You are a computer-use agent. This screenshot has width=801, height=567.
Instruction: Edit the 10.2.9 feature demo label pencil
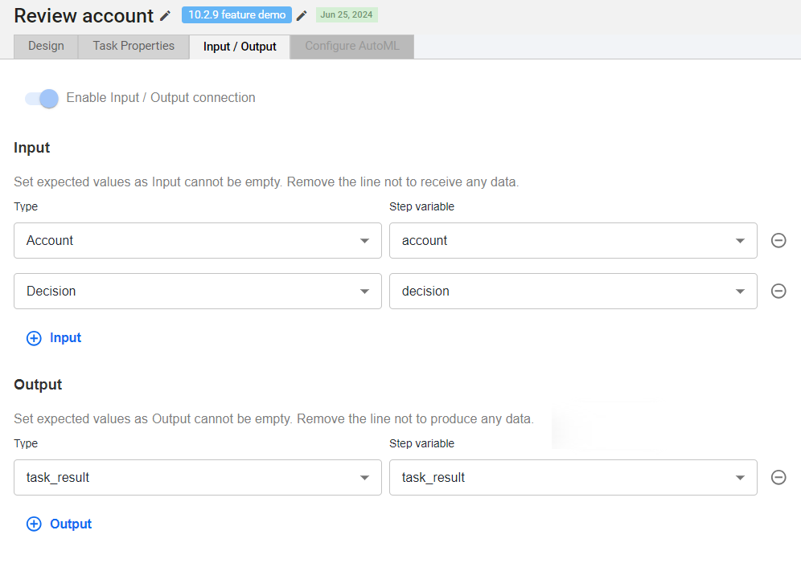point(302,16)
